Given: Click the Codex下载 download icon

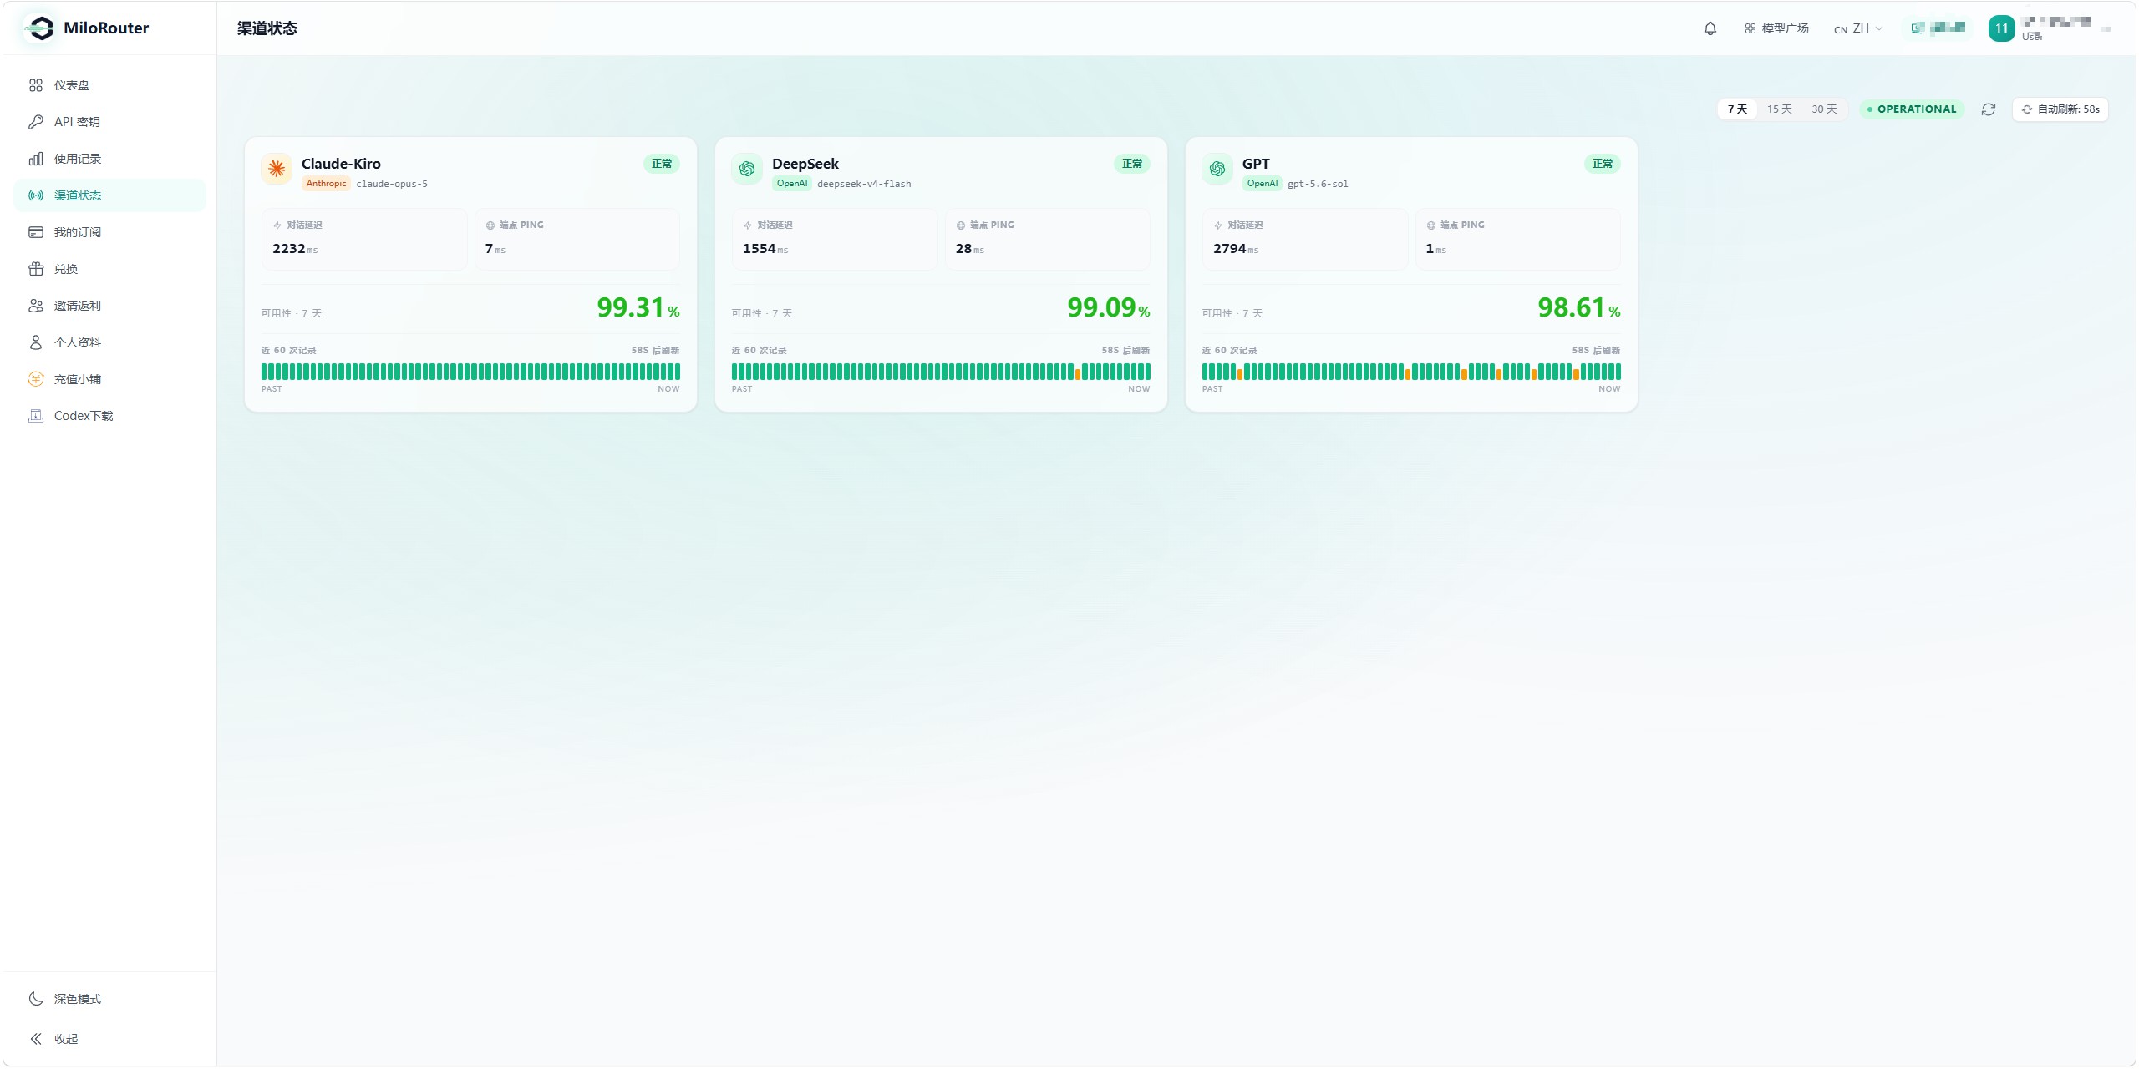Looking at the screenshot, I should click(x=36, y=416).
